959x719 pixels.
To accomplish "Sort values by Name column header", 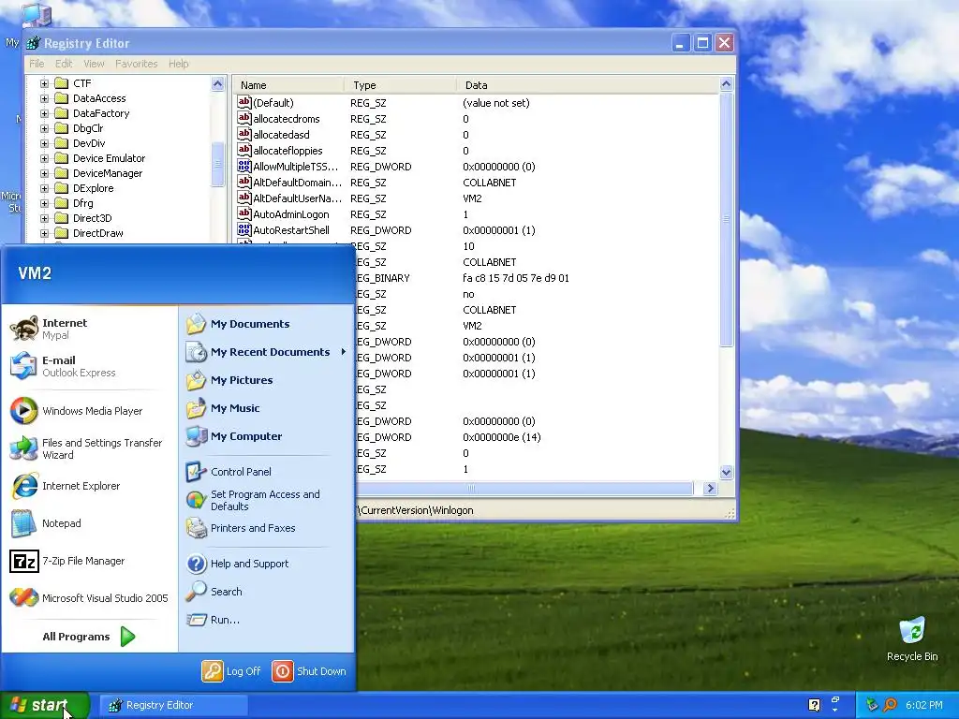I will 288,85.
